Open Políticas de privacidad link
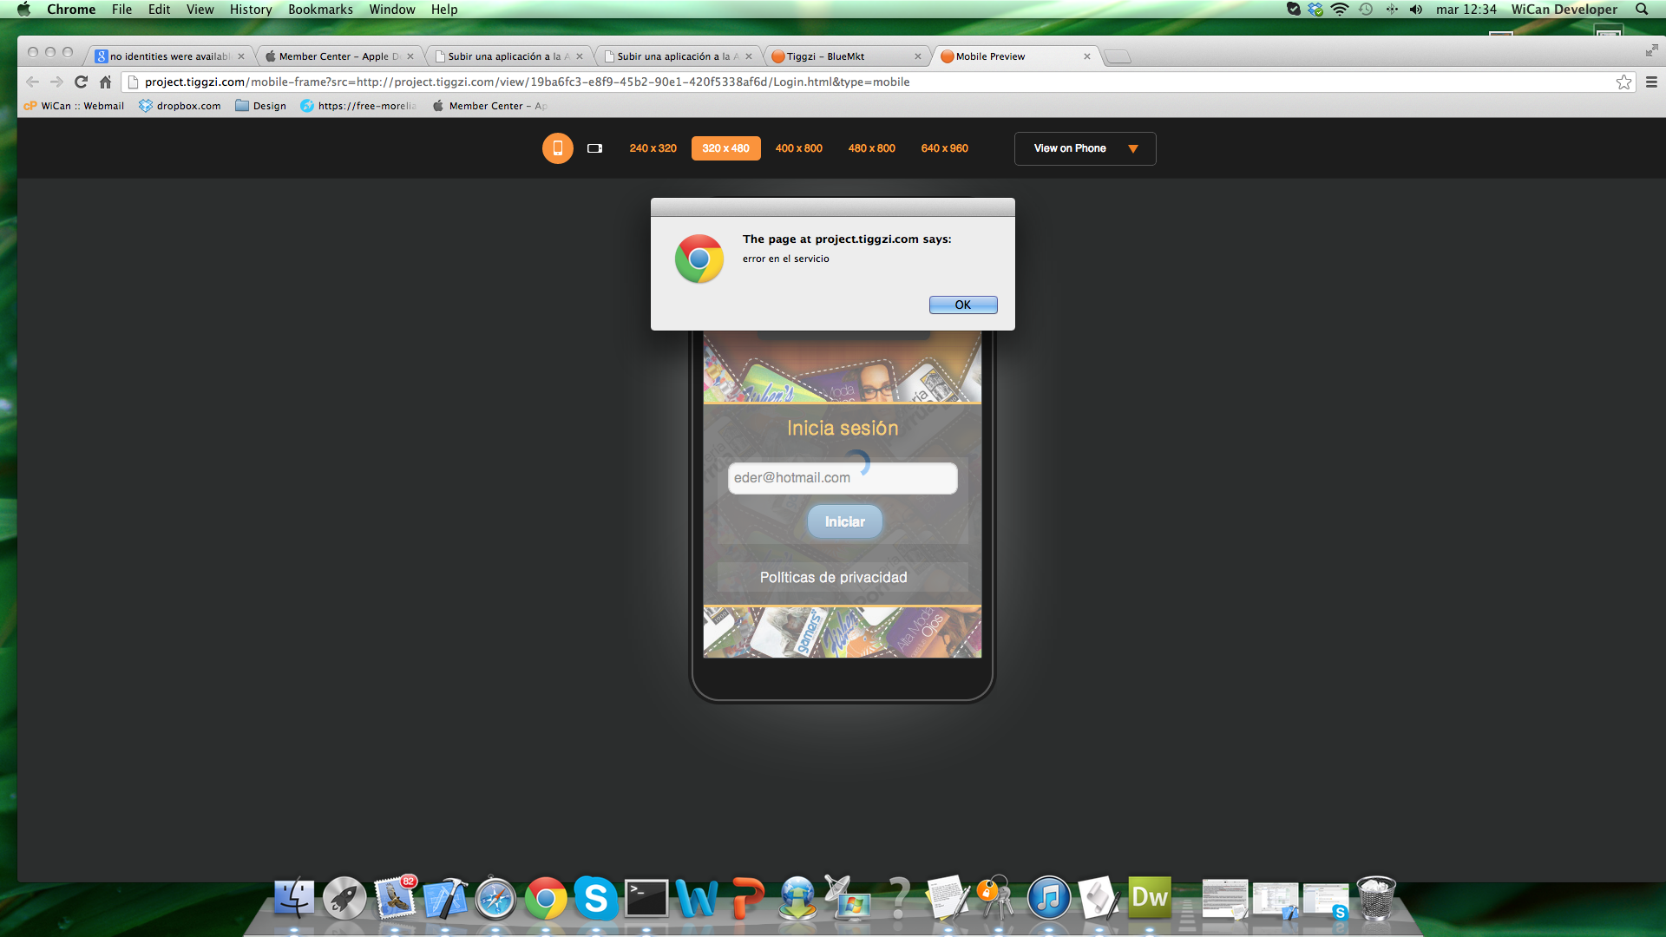 pyautogui.click(x=833, y=577)
